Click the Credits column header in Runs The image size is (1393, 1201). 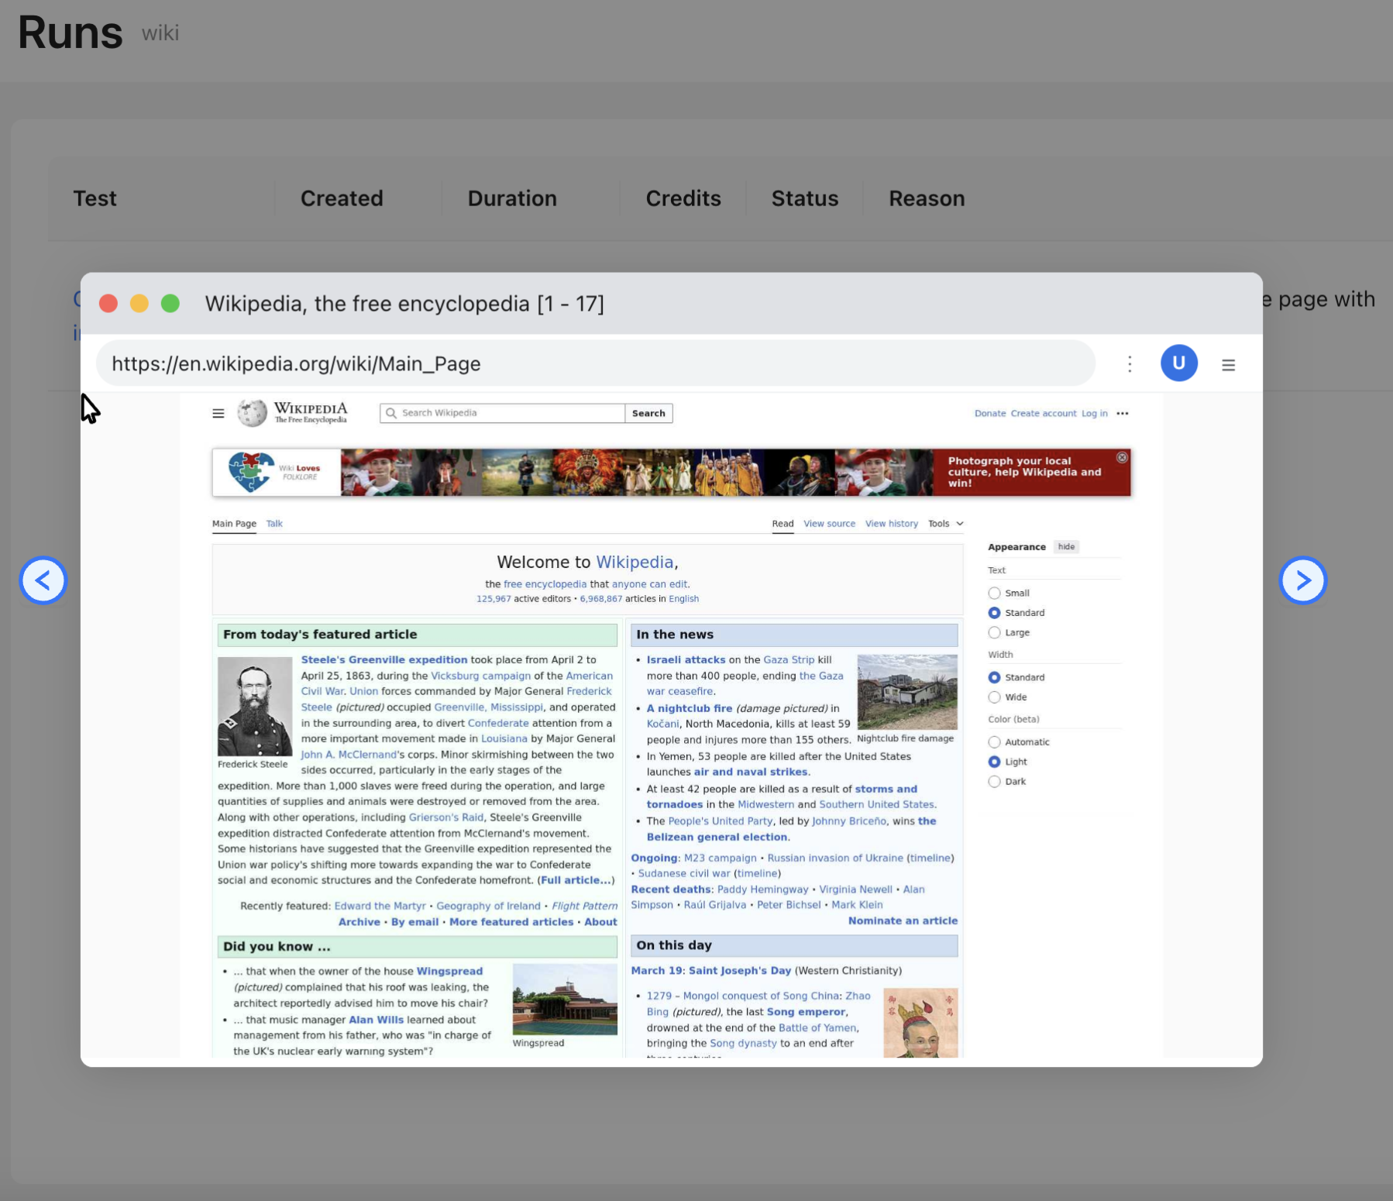tap(683, 199)
